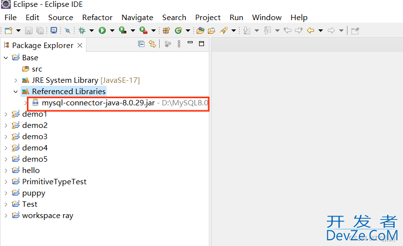
Task: Click the New Java Package icon
Action: (x=166, y=30)
